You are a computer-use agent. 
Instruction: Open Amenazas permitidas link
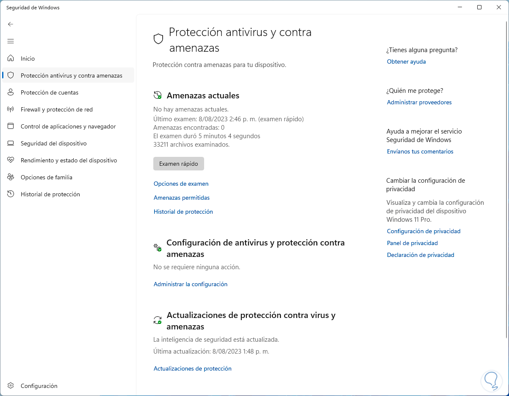pyautogui.click(x=181, y=198)
